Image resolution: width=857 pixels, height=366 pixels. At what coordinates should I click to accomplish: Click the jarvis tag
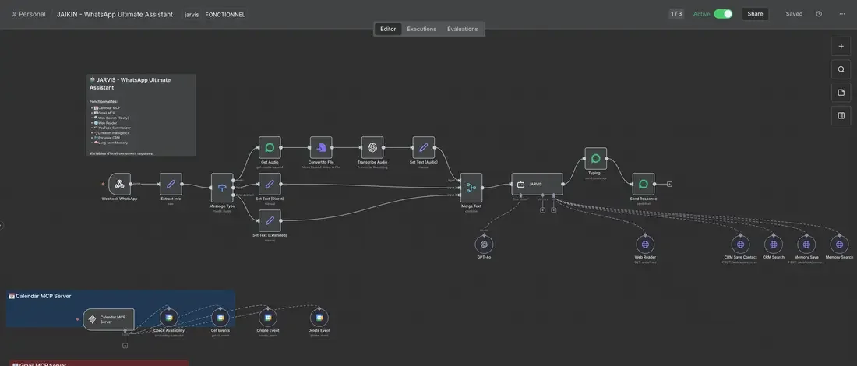point(192,15)
